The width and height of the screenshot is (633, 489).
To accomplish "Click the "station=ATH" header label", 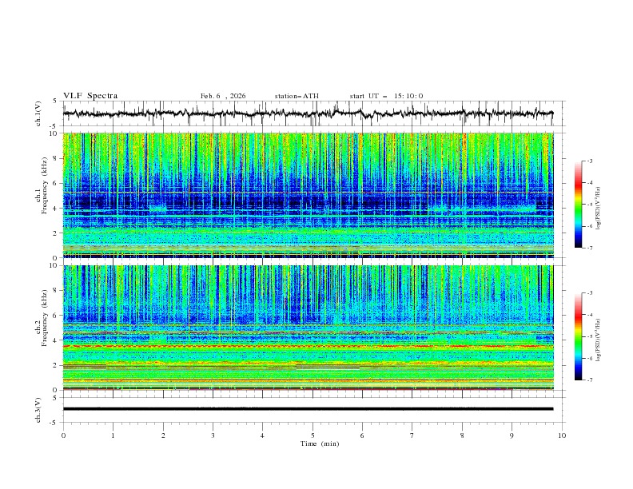I will (x=297, y=96).
